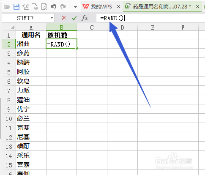This screenshot has width=205, height=175.
Task: Click cell 随机数 header in B1
Action: coord(61,35)
